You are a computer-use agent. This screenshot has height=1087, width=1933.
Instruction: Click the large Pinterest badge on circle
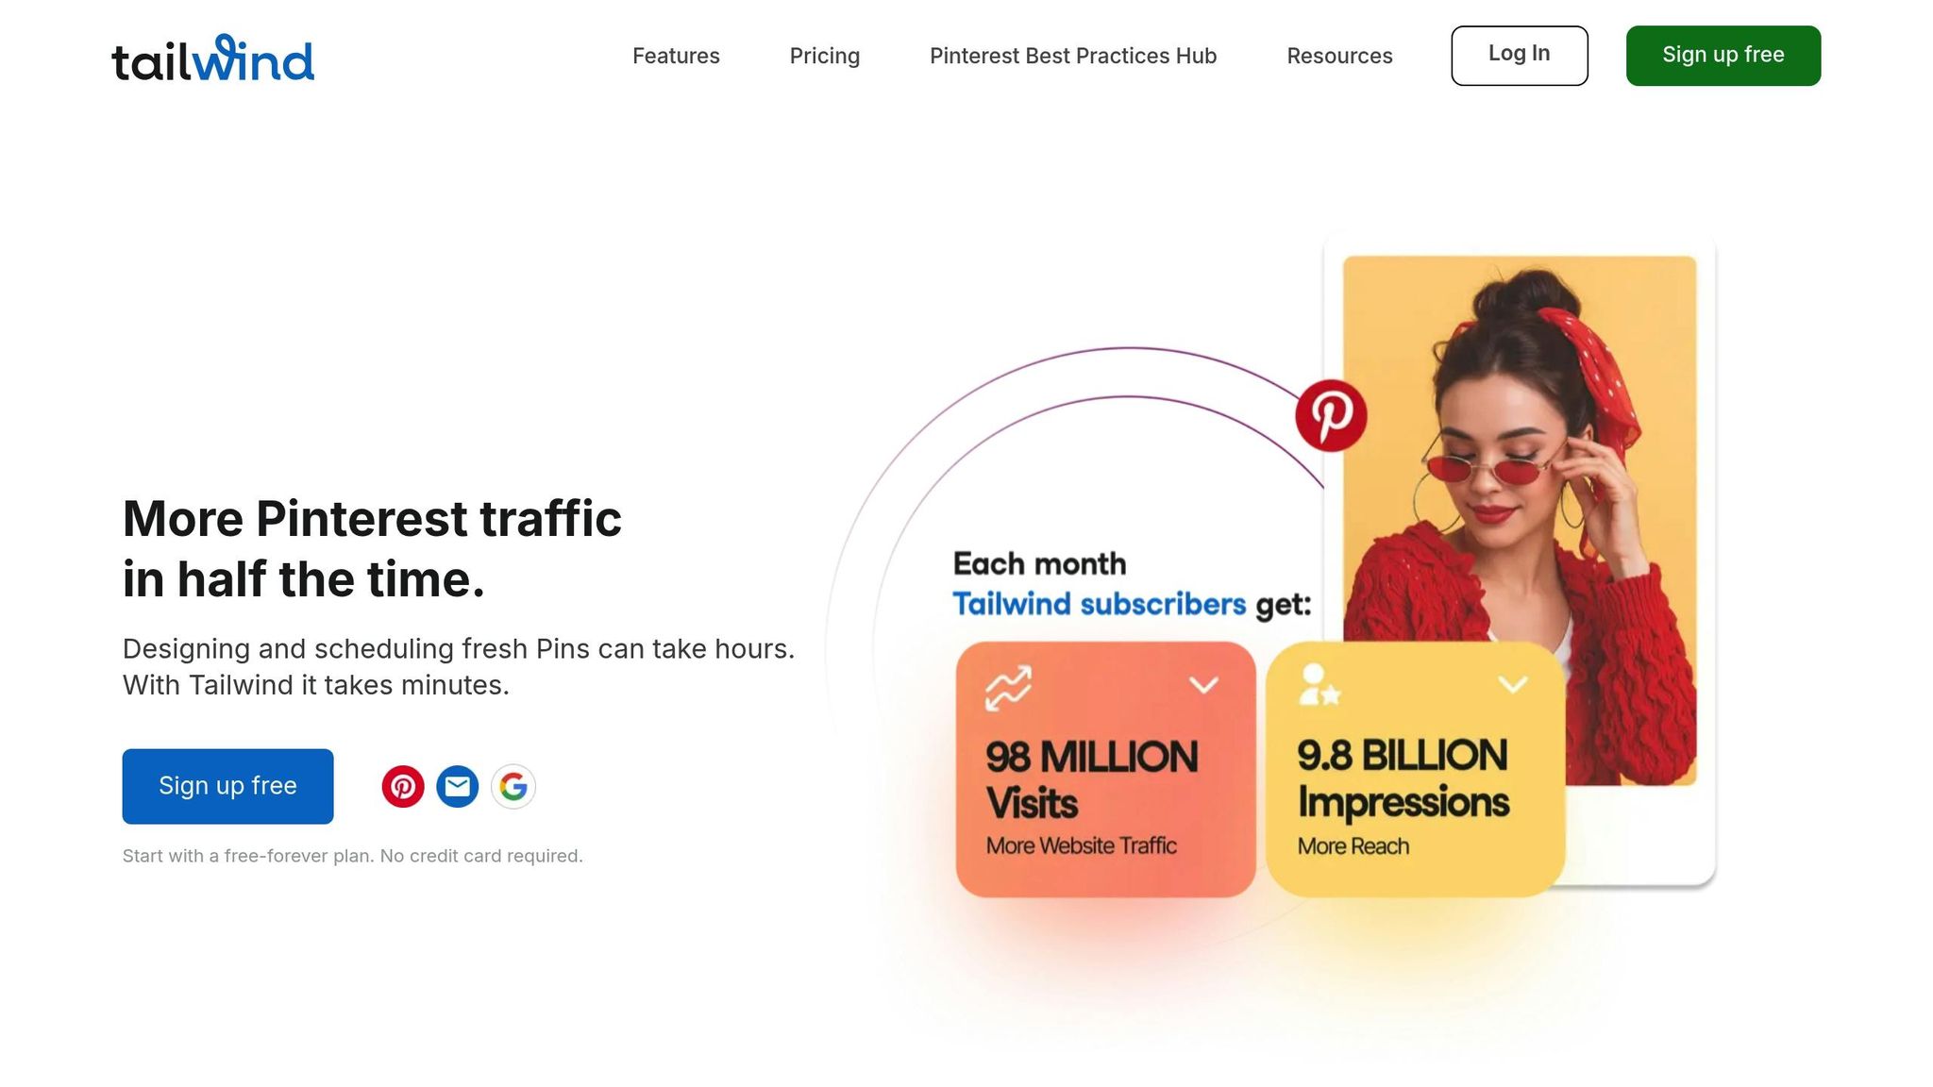point(1331,415)
